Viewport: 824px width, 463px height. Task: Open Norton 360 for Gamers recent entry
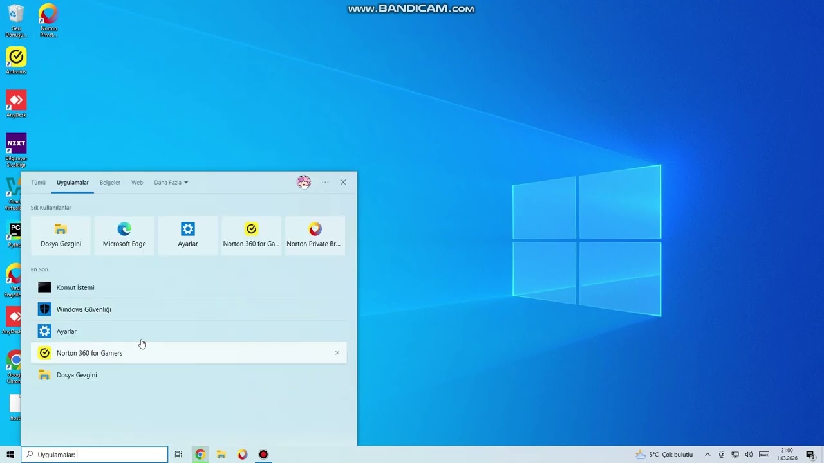(x=189, y=353)
